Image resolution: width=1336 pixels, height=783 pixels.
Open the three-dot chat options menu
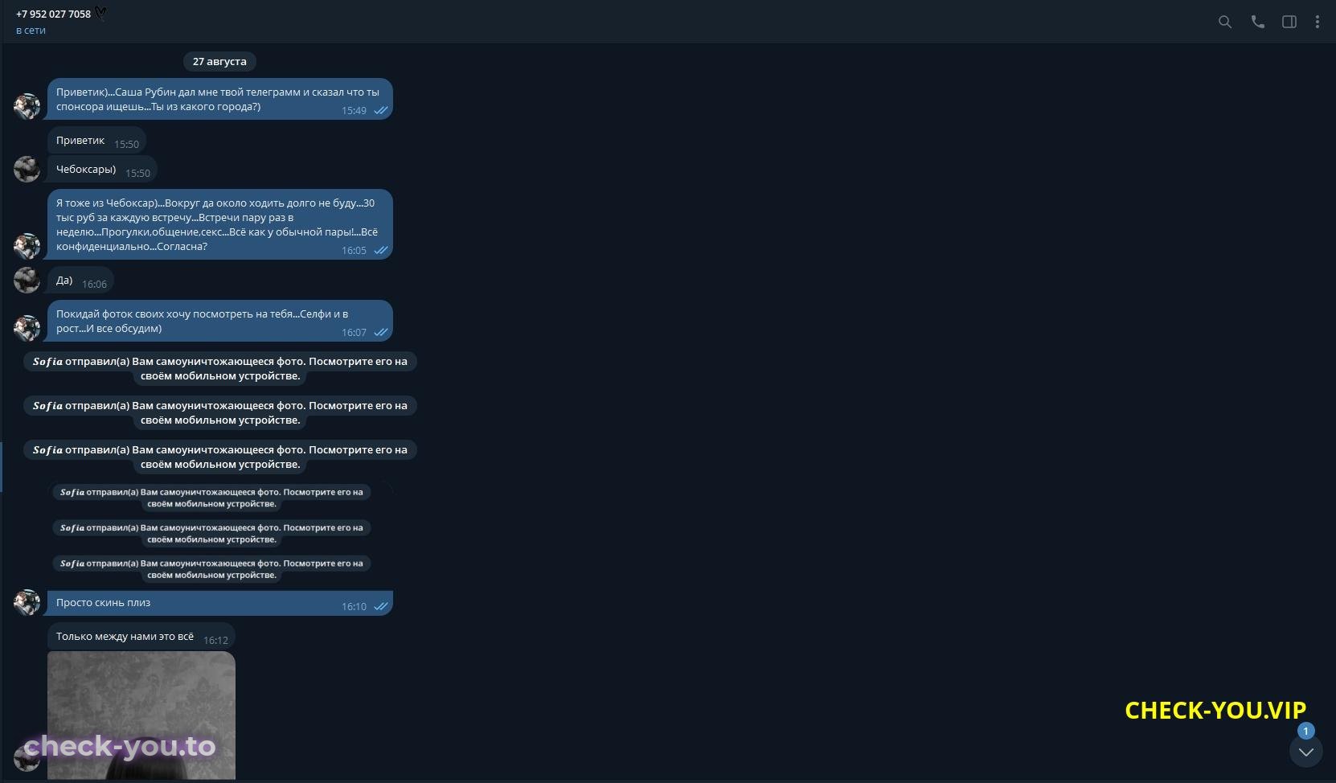coord(1317,22)
